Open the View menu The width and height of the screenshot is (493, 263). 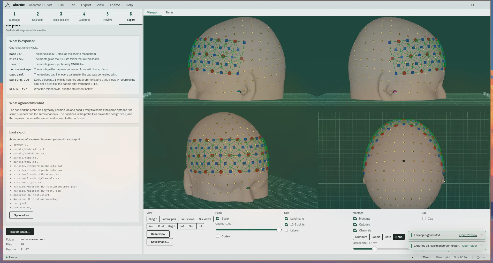pos(100,5)
